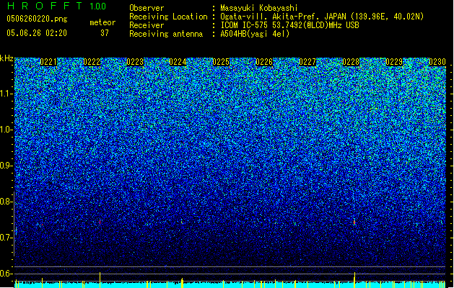Select the filename 0506260220.png
This screenshot has width=454, height=288.
[37, 19]
